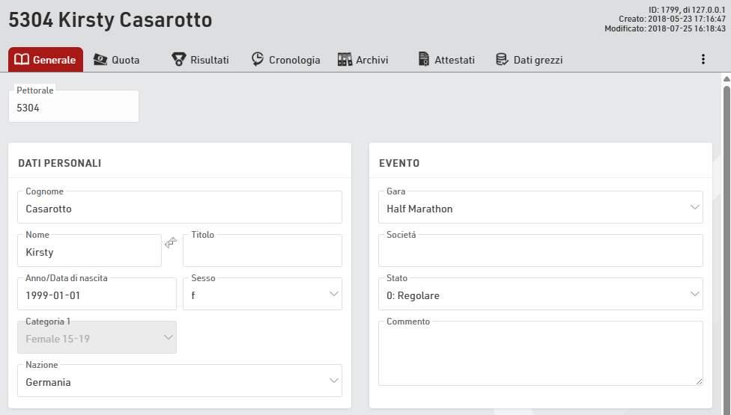The width and height of the screenshot is (731, 415).
Task: Switch to the Risultati tab
Action: pos(209,60)
